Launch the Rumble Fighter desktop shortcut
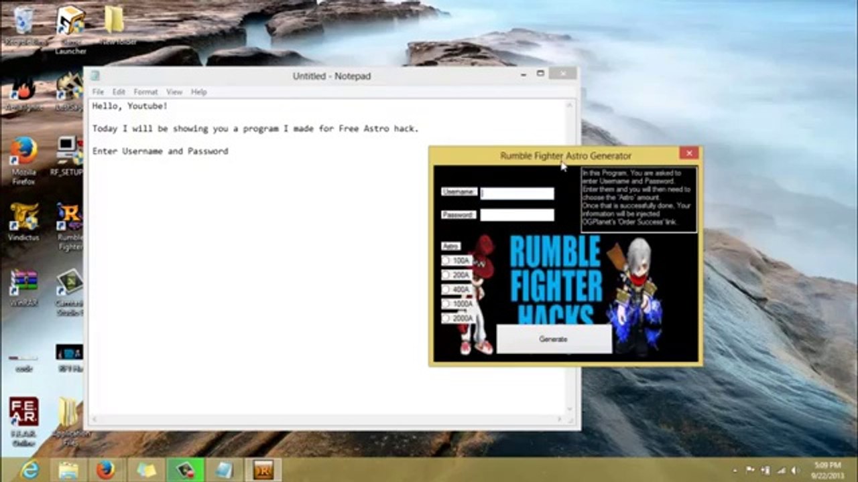The image size is (858, 482). 70,226
